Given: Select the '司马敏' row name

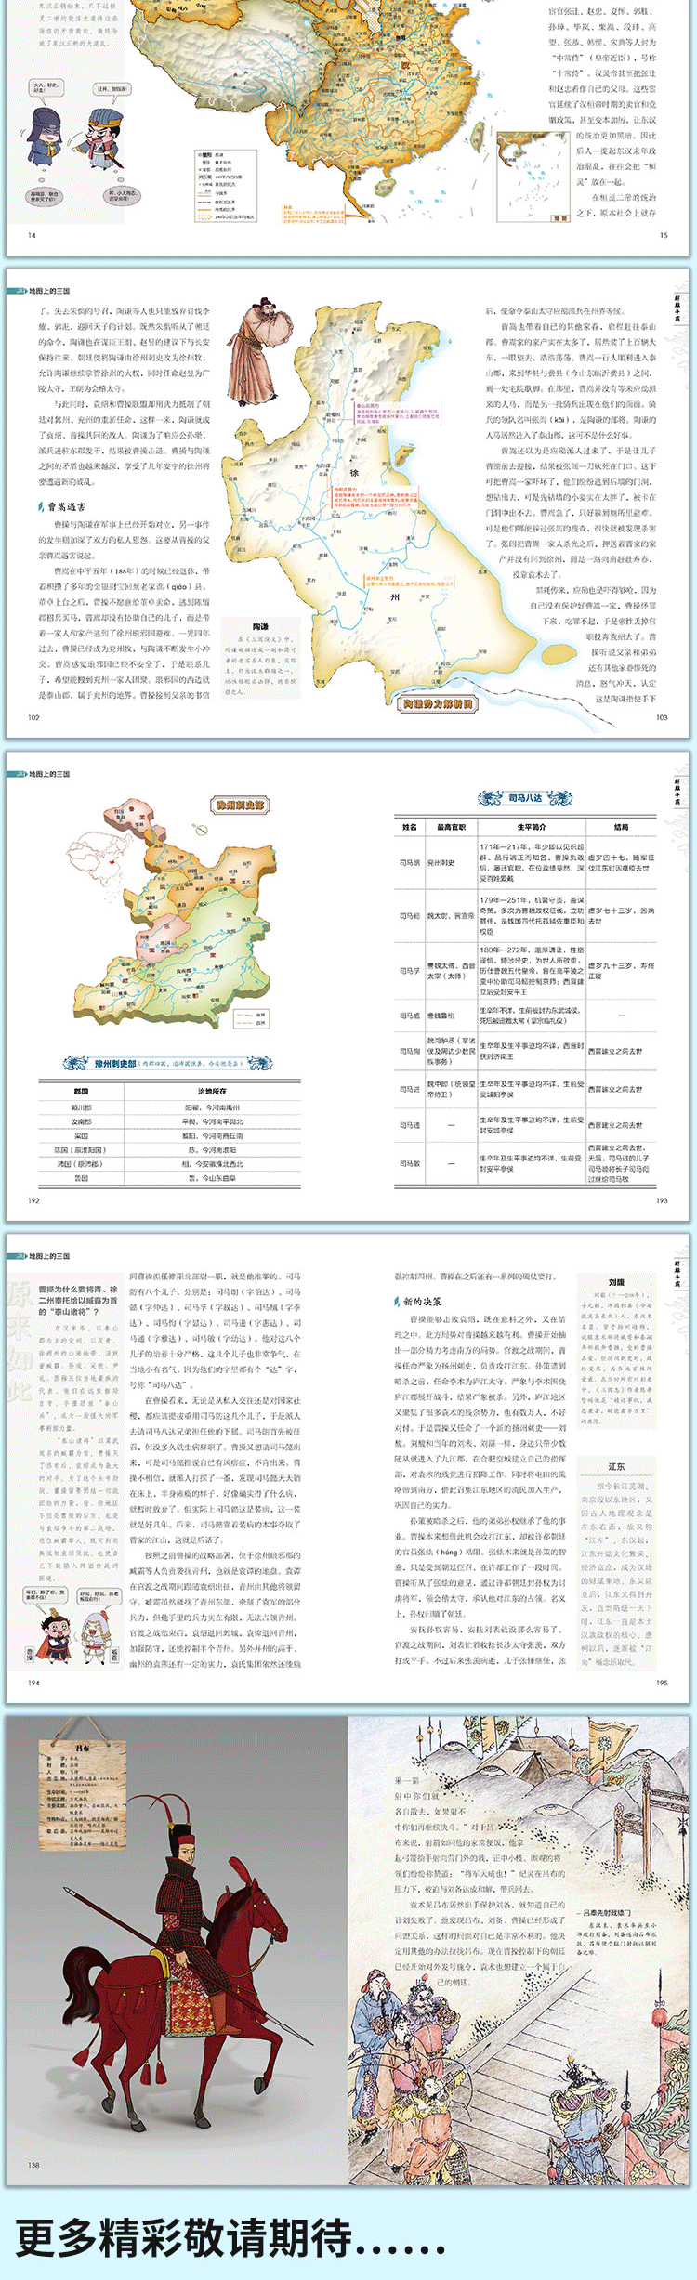Looking at the screenshot, I should click(410, 1163).
